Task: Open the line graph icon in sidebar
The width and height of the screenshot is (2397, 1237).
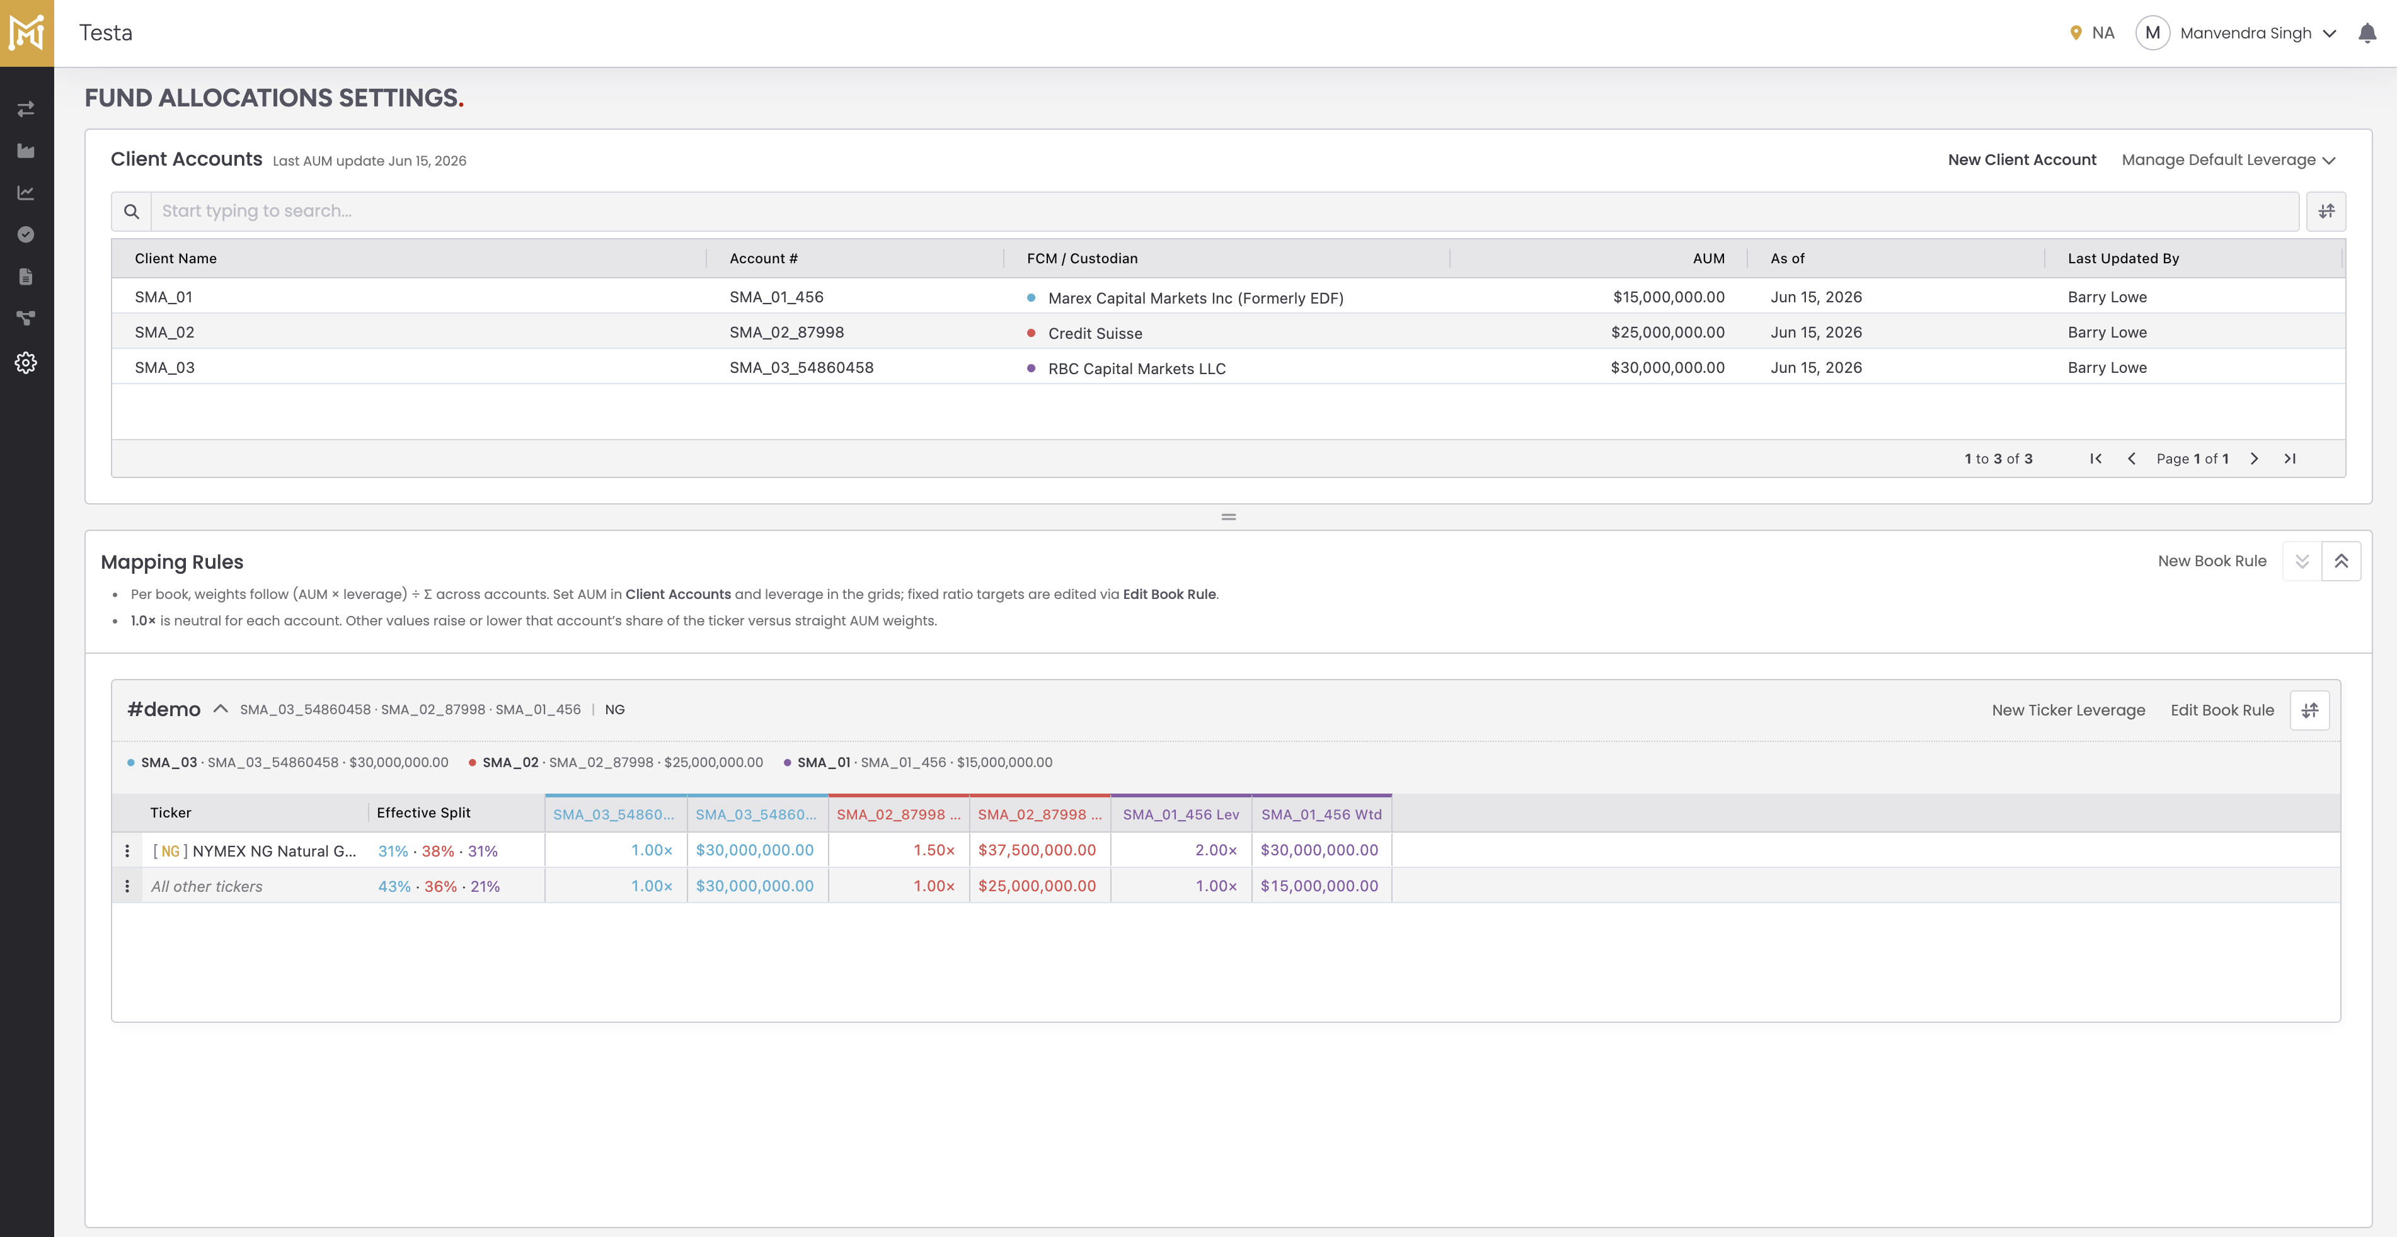Action: click(26, 193)
